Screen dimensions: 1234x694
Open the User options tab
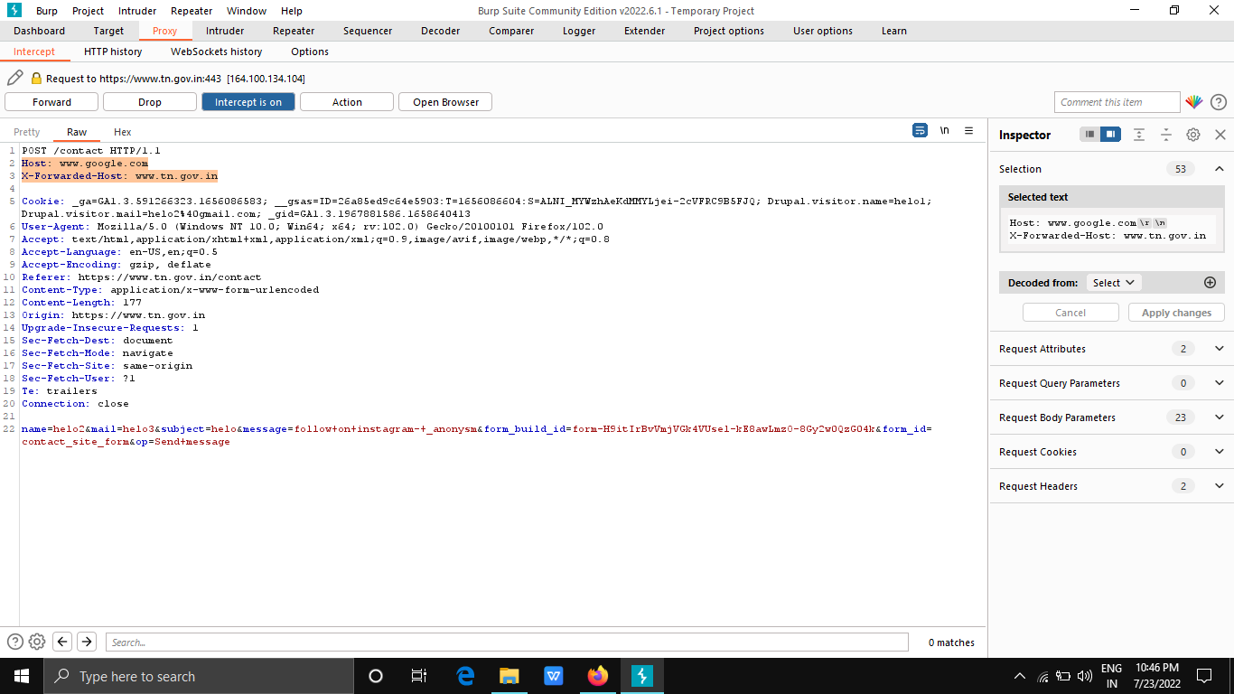click(x=823, y=31)
